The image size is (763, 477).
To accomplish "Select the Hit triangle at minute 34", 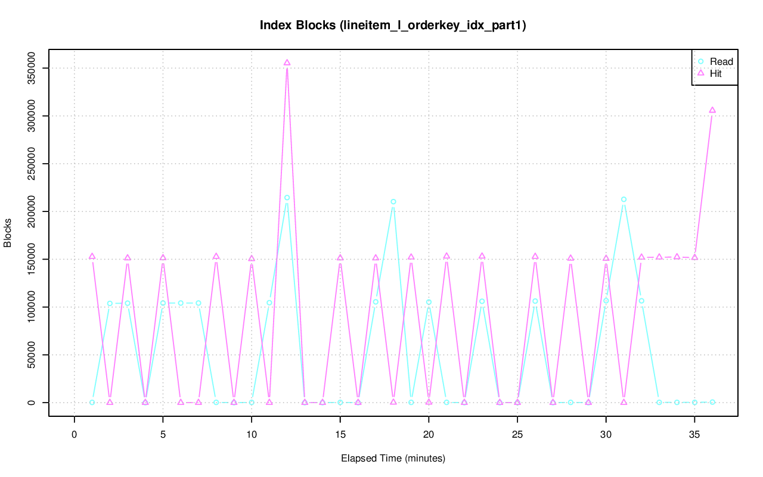I will click(677, 257).
